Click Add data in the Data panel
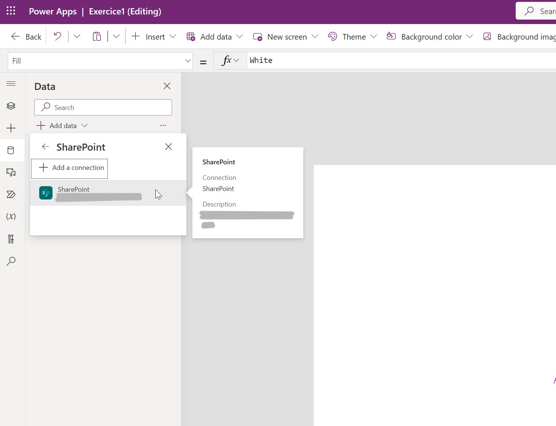Image resolution: width=556 pixels, height=426 pixels. click(x=62, y=125)
